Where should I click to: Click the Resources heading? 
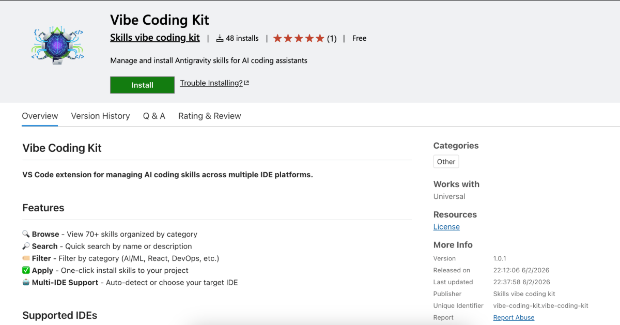(x=455, y=214)
